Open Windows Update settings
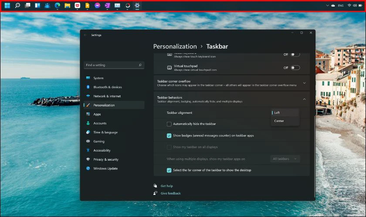The image size is (366, 217). pos(114,169)
